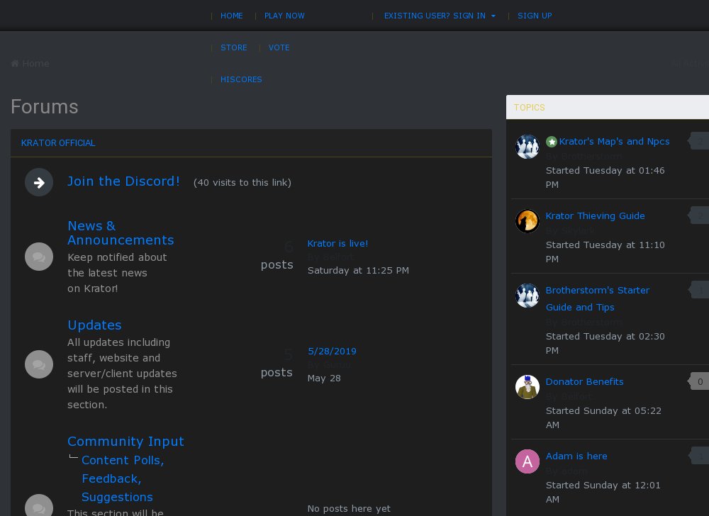Go to the Store menu item
Viewport: 709px width, 516px height.
coord(233,47)
